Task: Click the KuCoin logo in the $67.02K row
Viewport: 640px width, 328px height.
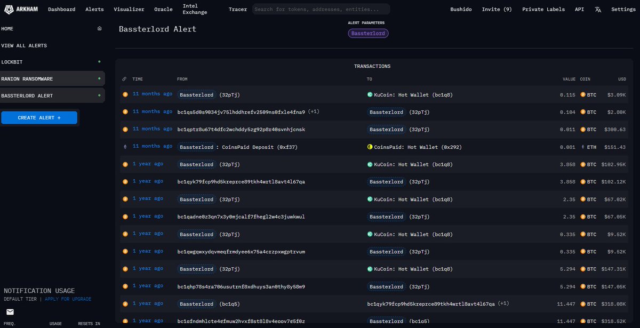Action: [370, 199]
